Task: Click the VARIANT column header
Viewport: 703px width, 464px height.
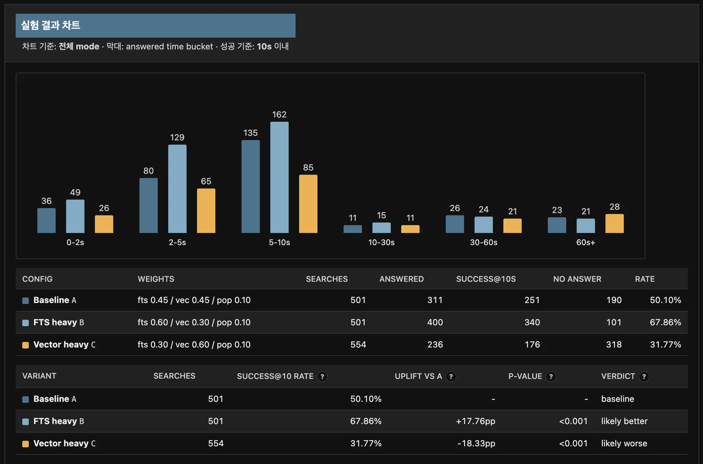Action: tap(39, 376)
